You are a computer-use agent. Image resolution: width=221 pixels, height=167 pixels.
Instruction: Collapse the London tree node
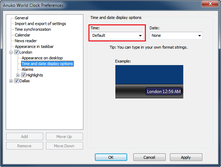pyautogui.click(x=11, y=53)
